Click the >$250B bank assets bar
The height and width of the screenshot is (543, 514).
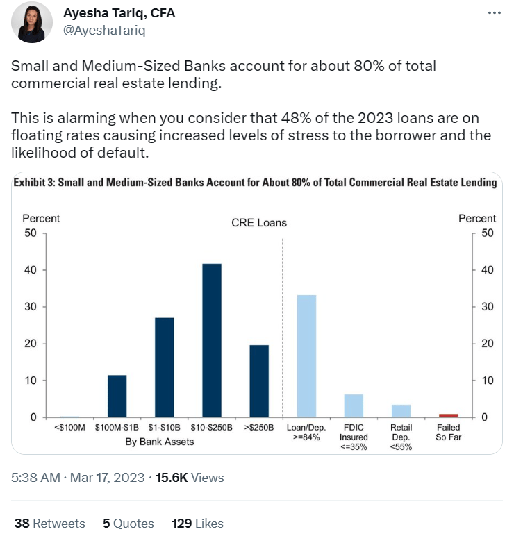coord(259,381)
